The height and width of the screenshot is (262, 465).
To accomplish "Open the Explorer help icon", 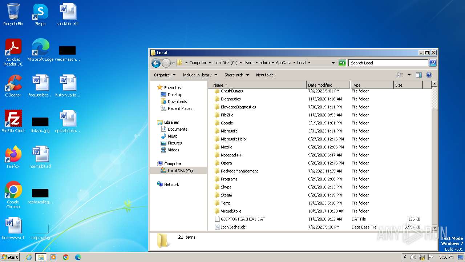I will coord(429,75).
